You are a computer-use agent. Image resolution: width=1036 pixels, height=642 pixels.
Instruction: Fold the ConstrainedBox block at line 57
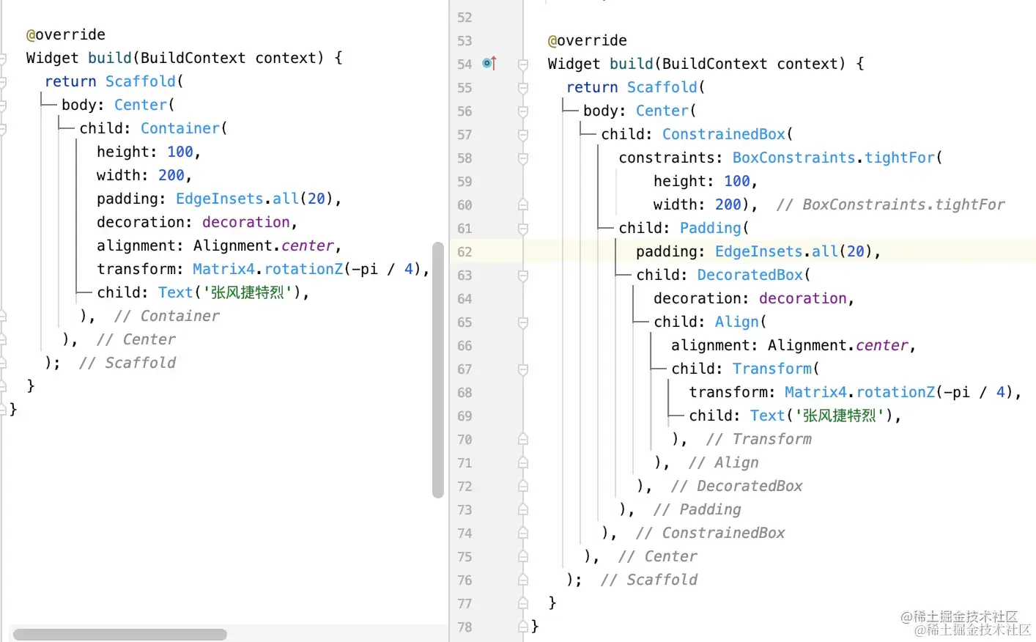click(x=523, y=135)
